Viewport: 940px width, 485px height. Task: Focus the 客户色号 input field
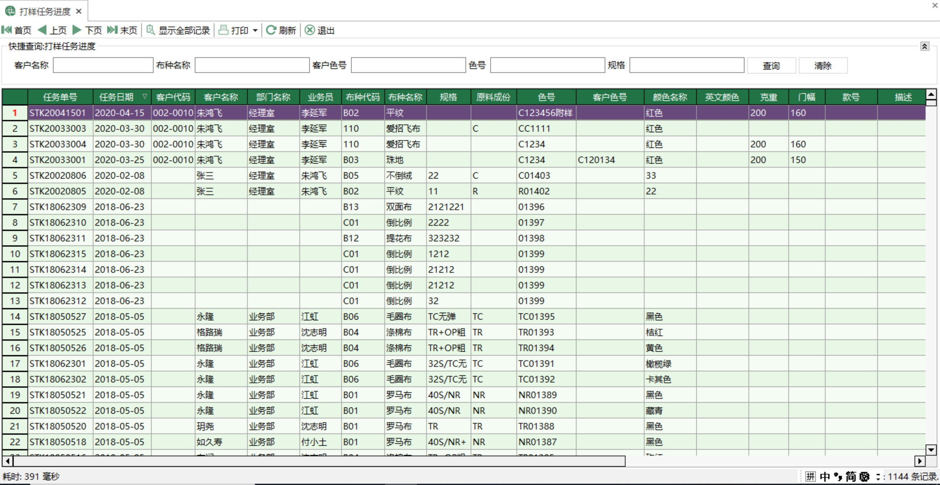click(408, 65)
